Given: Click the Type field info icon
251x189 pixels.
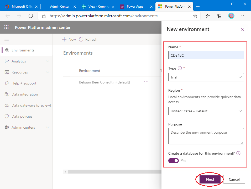Looking at the screenshot, I should pyautogui.click(x=180, y=68).
